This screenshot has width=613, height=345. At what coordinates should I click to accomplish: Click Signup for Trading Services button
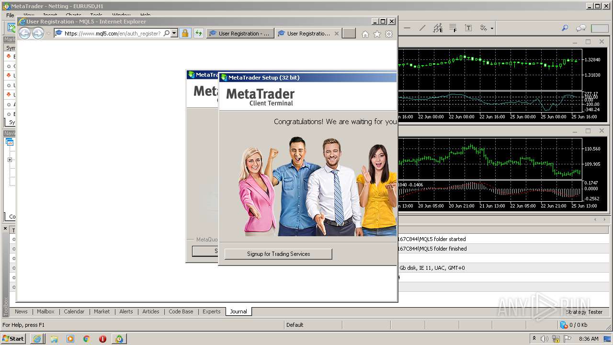tap(278, 254)
